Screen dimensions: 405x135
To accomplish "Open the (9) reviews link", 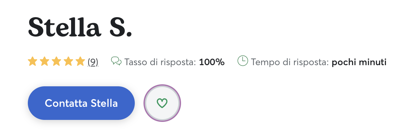I will coord(93,62).
